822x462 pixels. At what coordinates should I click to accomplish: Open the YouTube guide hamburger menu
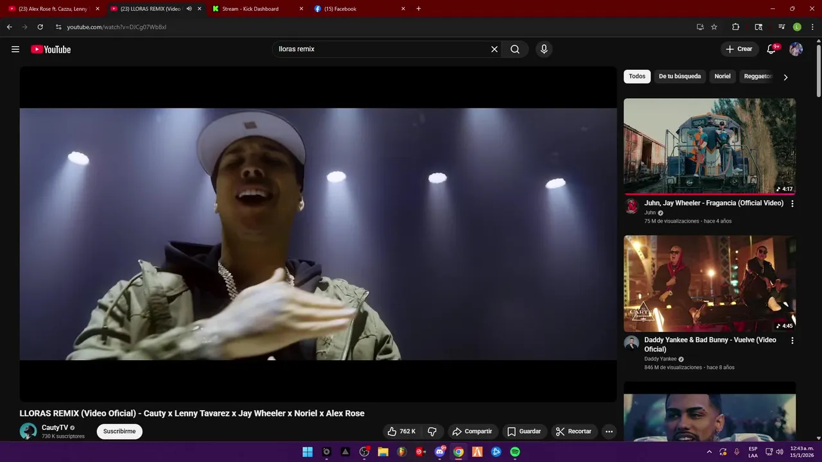pyautogui.click(x=15, y=49)
